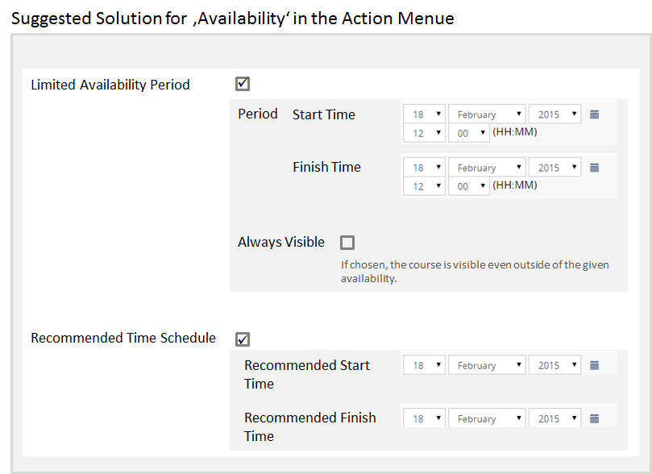652x474 pixels.
Task: Uncheck the Recommended Time Schedule checkbox
Action: click(243, 339)
